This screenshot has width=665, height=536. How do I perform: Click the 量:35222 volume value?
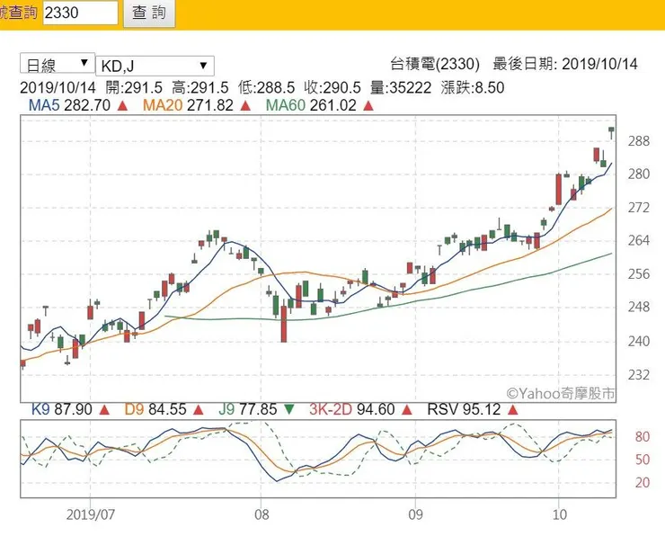click(x=401, y=88)
